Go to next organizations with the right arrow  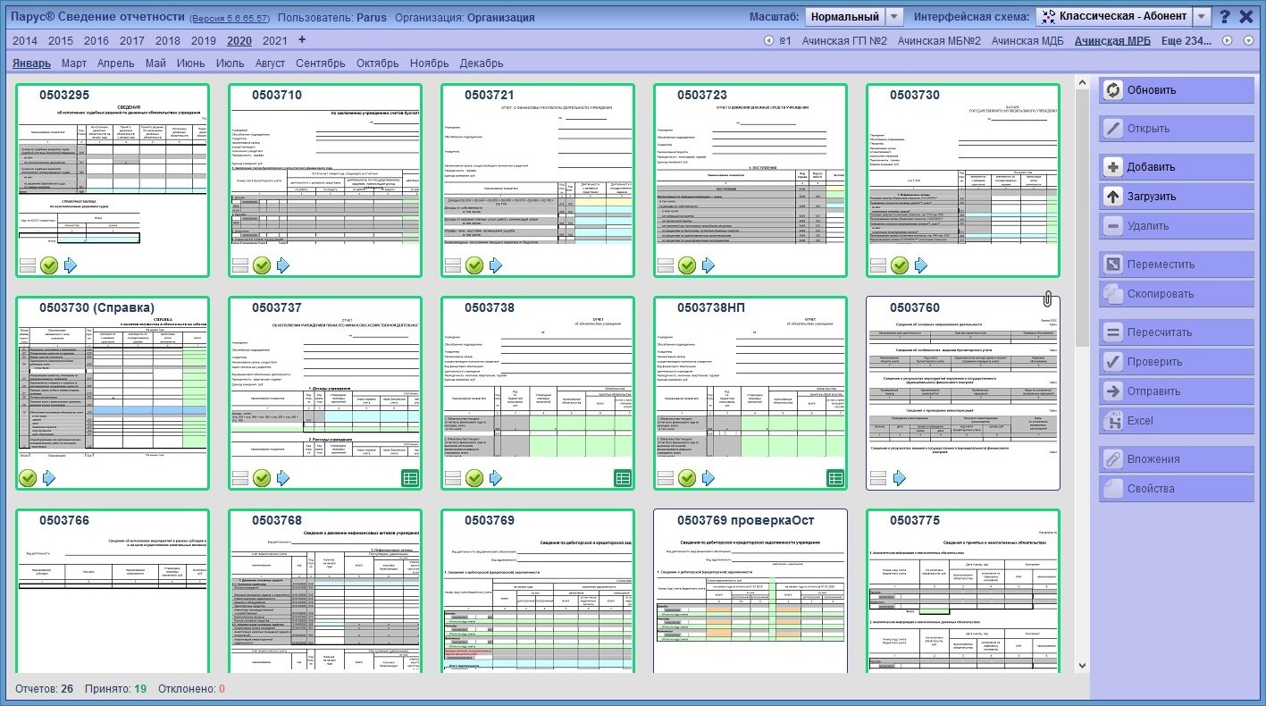coord(1227,40)
